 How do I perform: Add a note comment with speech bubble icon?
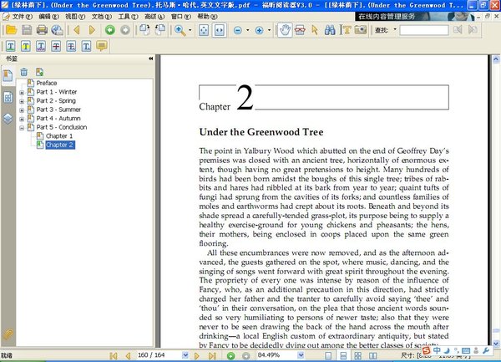(102, 46)
